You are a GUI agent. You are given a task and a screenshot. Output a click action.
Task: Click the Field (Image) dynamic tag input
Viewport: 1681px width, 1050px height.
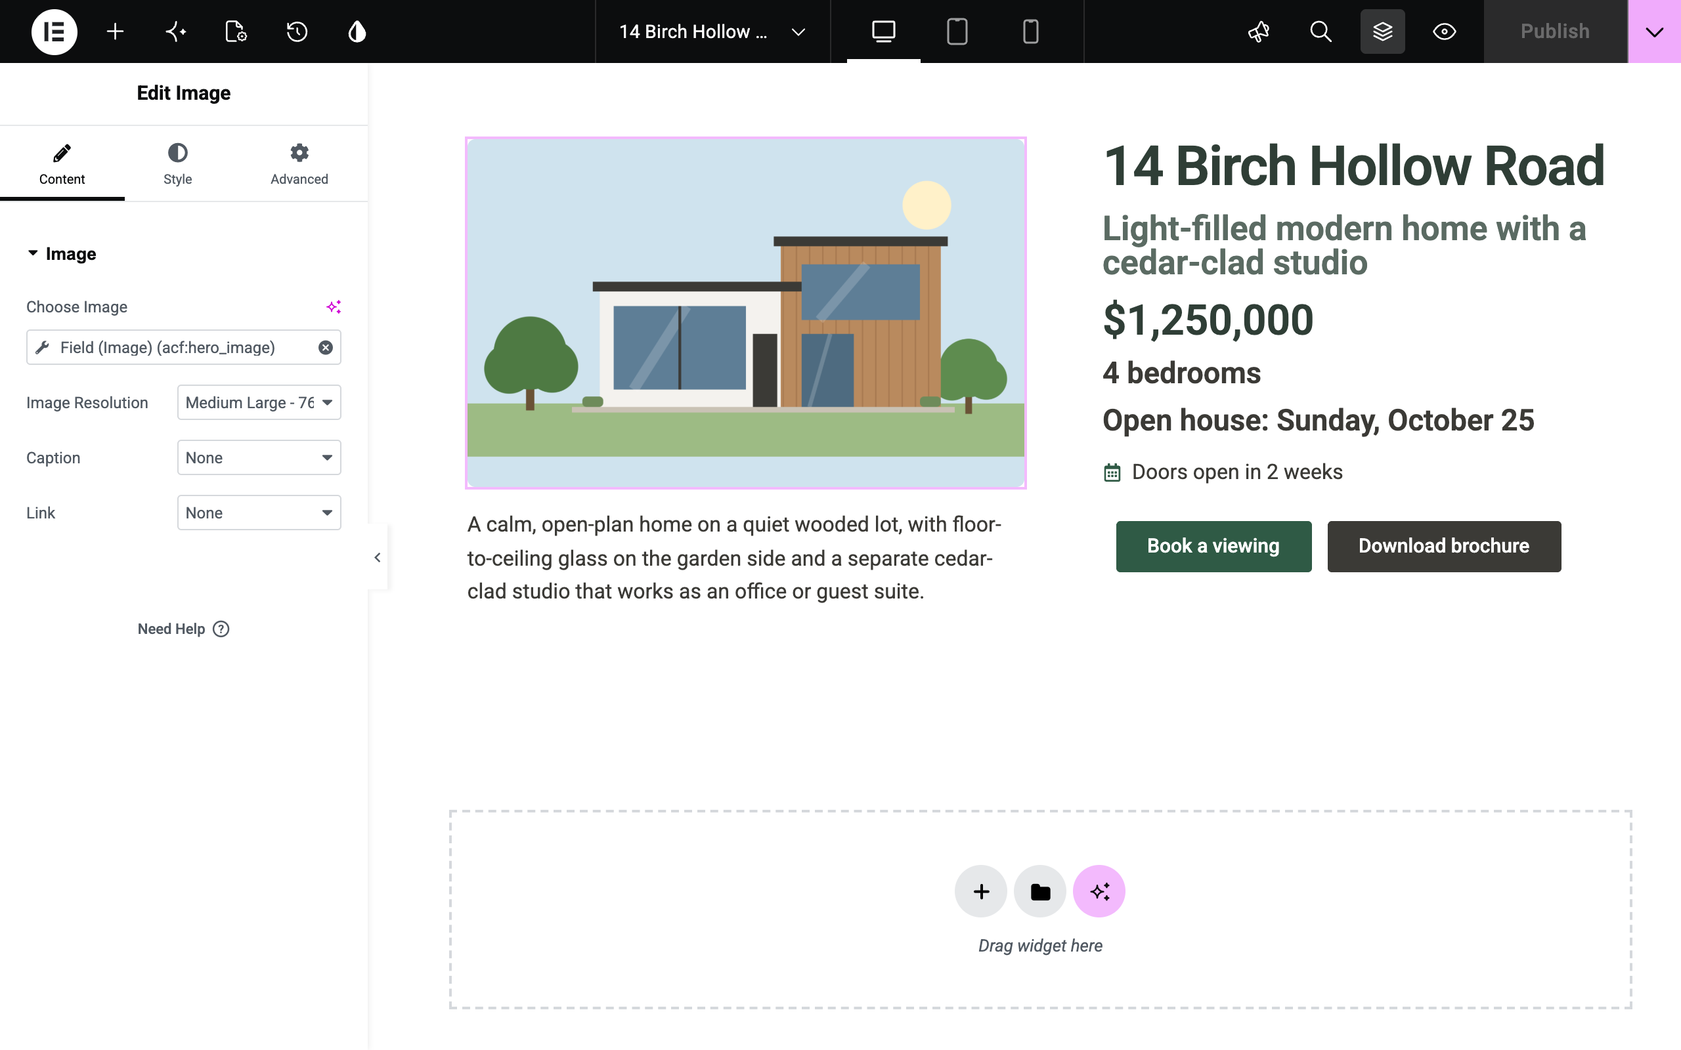tap(183, 347)
